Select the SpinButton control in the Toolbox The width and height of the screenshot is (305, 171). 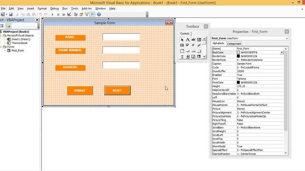(187, 57)
